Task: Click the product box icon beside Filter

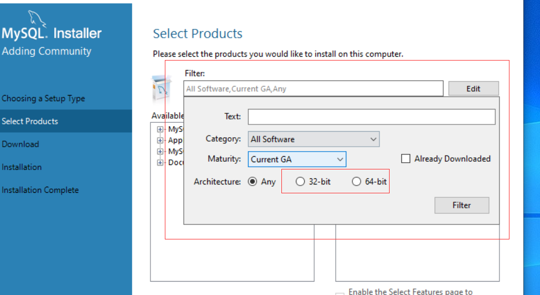Action: pyautogui.click(x=161, y=88)
